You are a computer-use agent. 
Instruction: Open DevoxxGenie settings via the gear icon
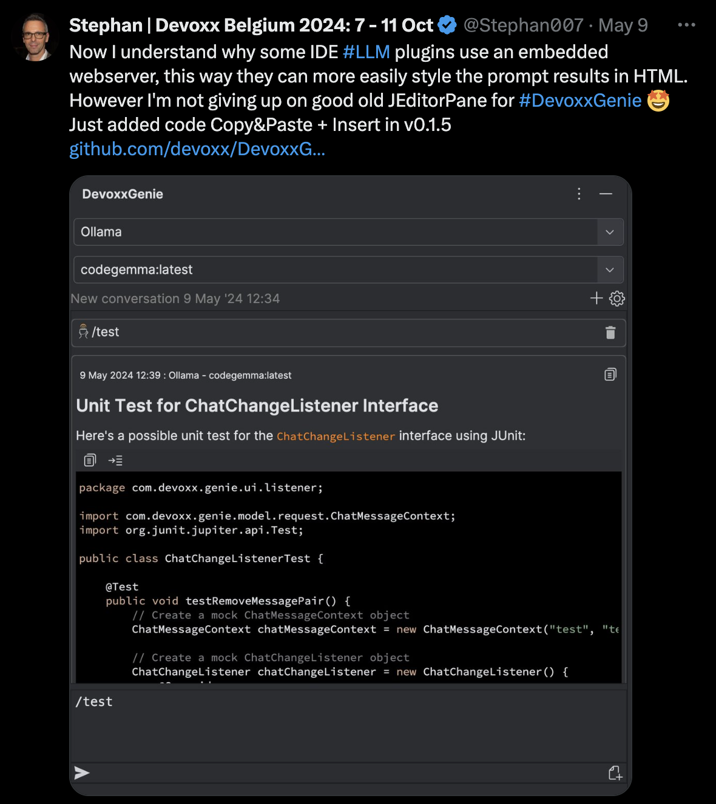tap(616, 298)
